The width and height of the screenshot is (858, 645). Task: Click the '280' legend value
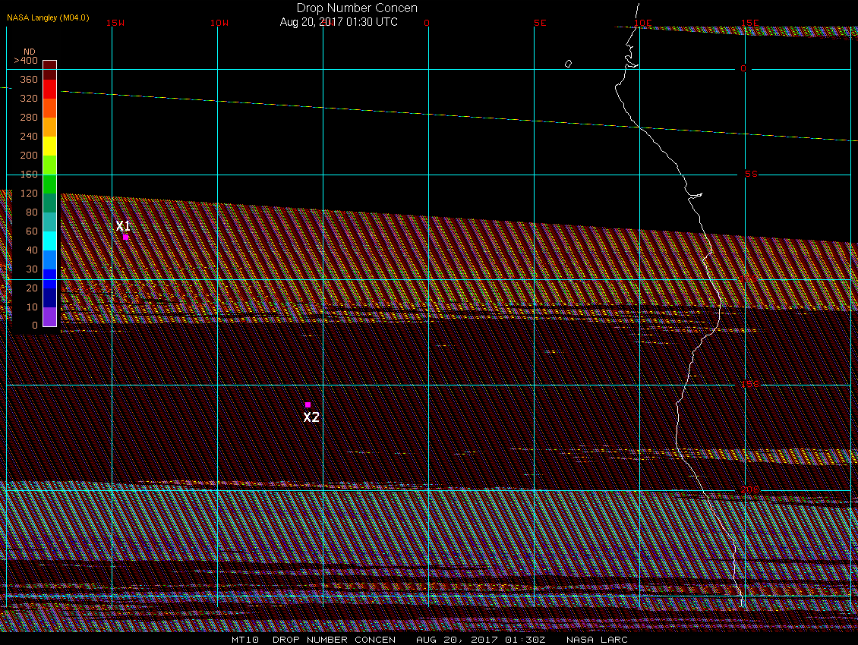pyautogui.click(x=28, y=117)
